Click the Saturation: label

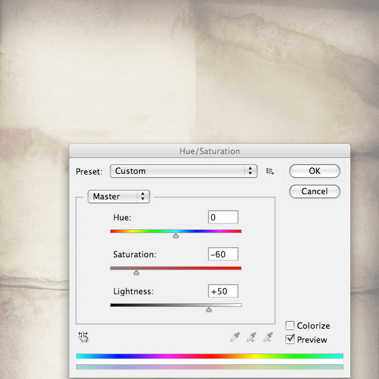point(135,254)
